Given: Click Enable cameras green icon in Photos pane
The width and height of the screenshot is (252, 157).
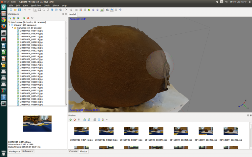Looking at the screenshot, I should tap(70, 120).
